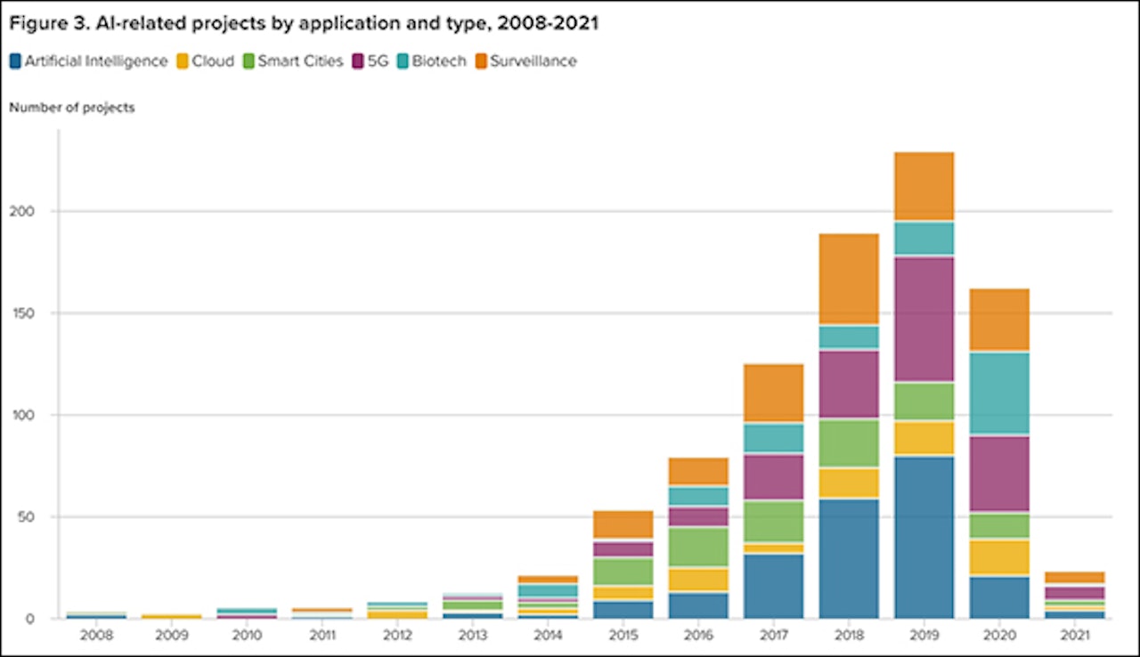Click the 2015 Surveillance bar segment
This screenshot has width=1140, height=657.
(x=622, y=524)
